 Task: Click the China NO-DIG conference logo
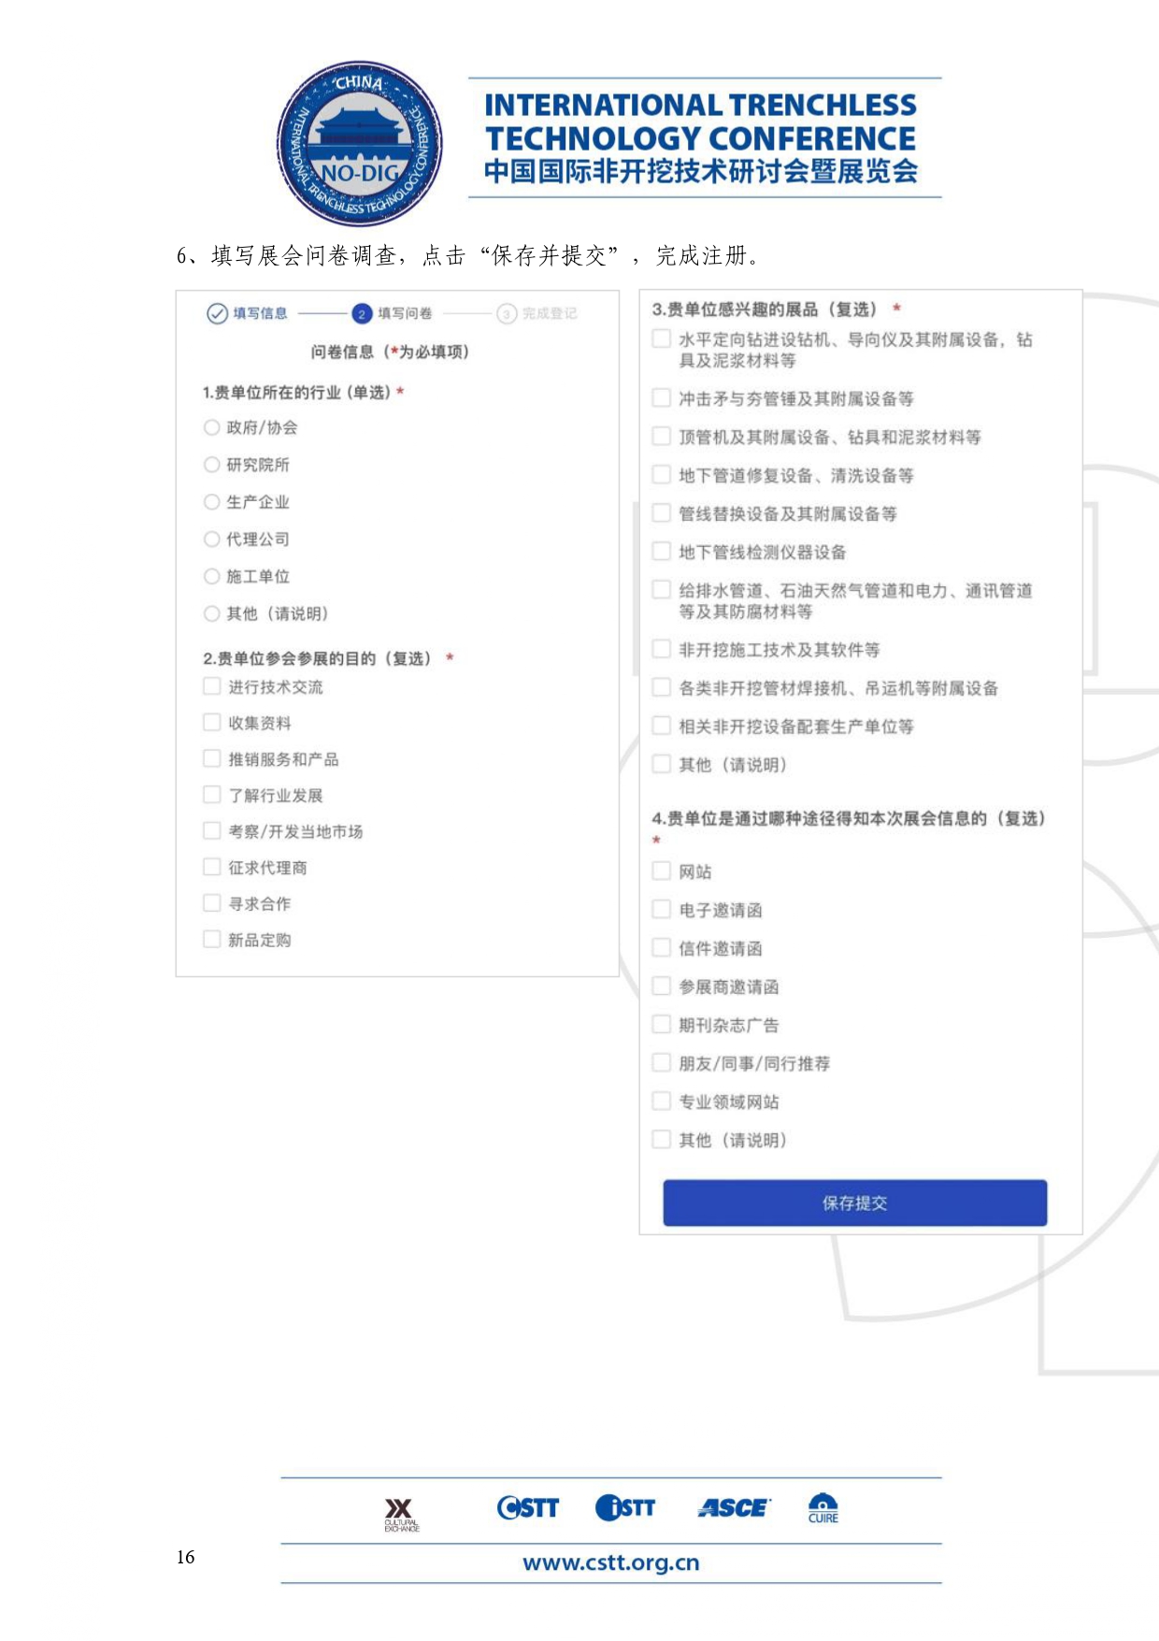[x=360, y=144]
